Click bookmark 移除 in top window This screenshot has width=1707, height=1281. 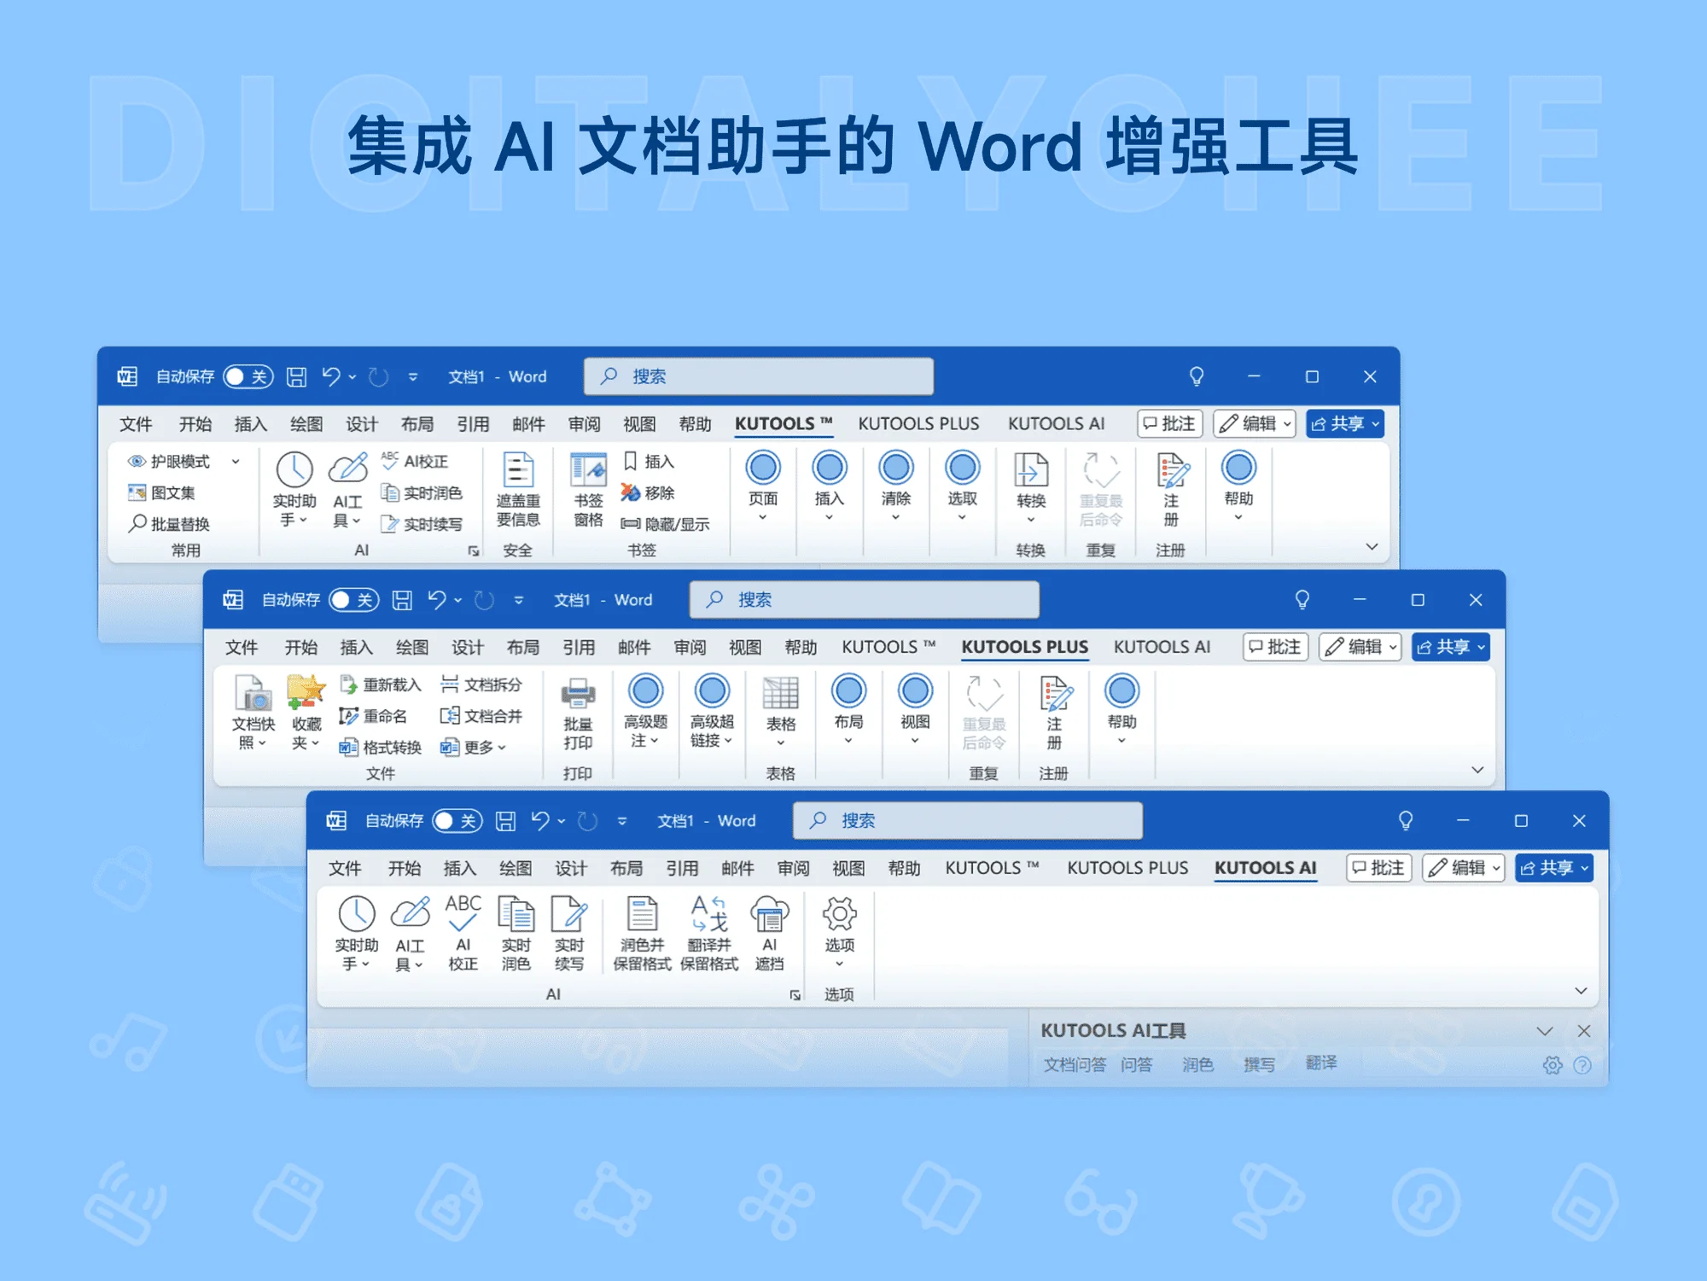(x=648, y=492)
